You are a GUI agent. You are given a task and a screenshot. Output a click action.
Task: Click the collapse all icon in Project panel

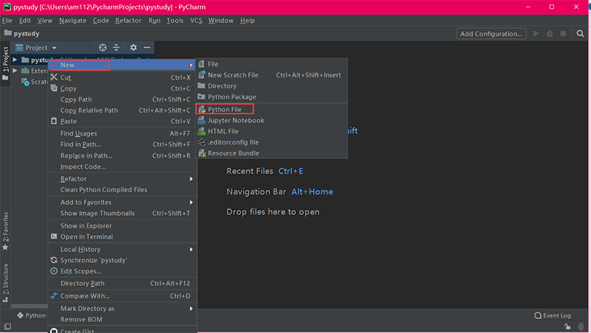(x=116, y=47)
